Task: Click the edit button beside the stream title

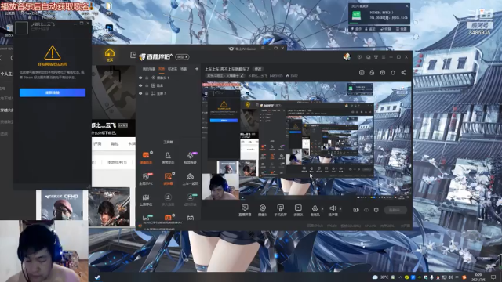Action: click(258, 69)
